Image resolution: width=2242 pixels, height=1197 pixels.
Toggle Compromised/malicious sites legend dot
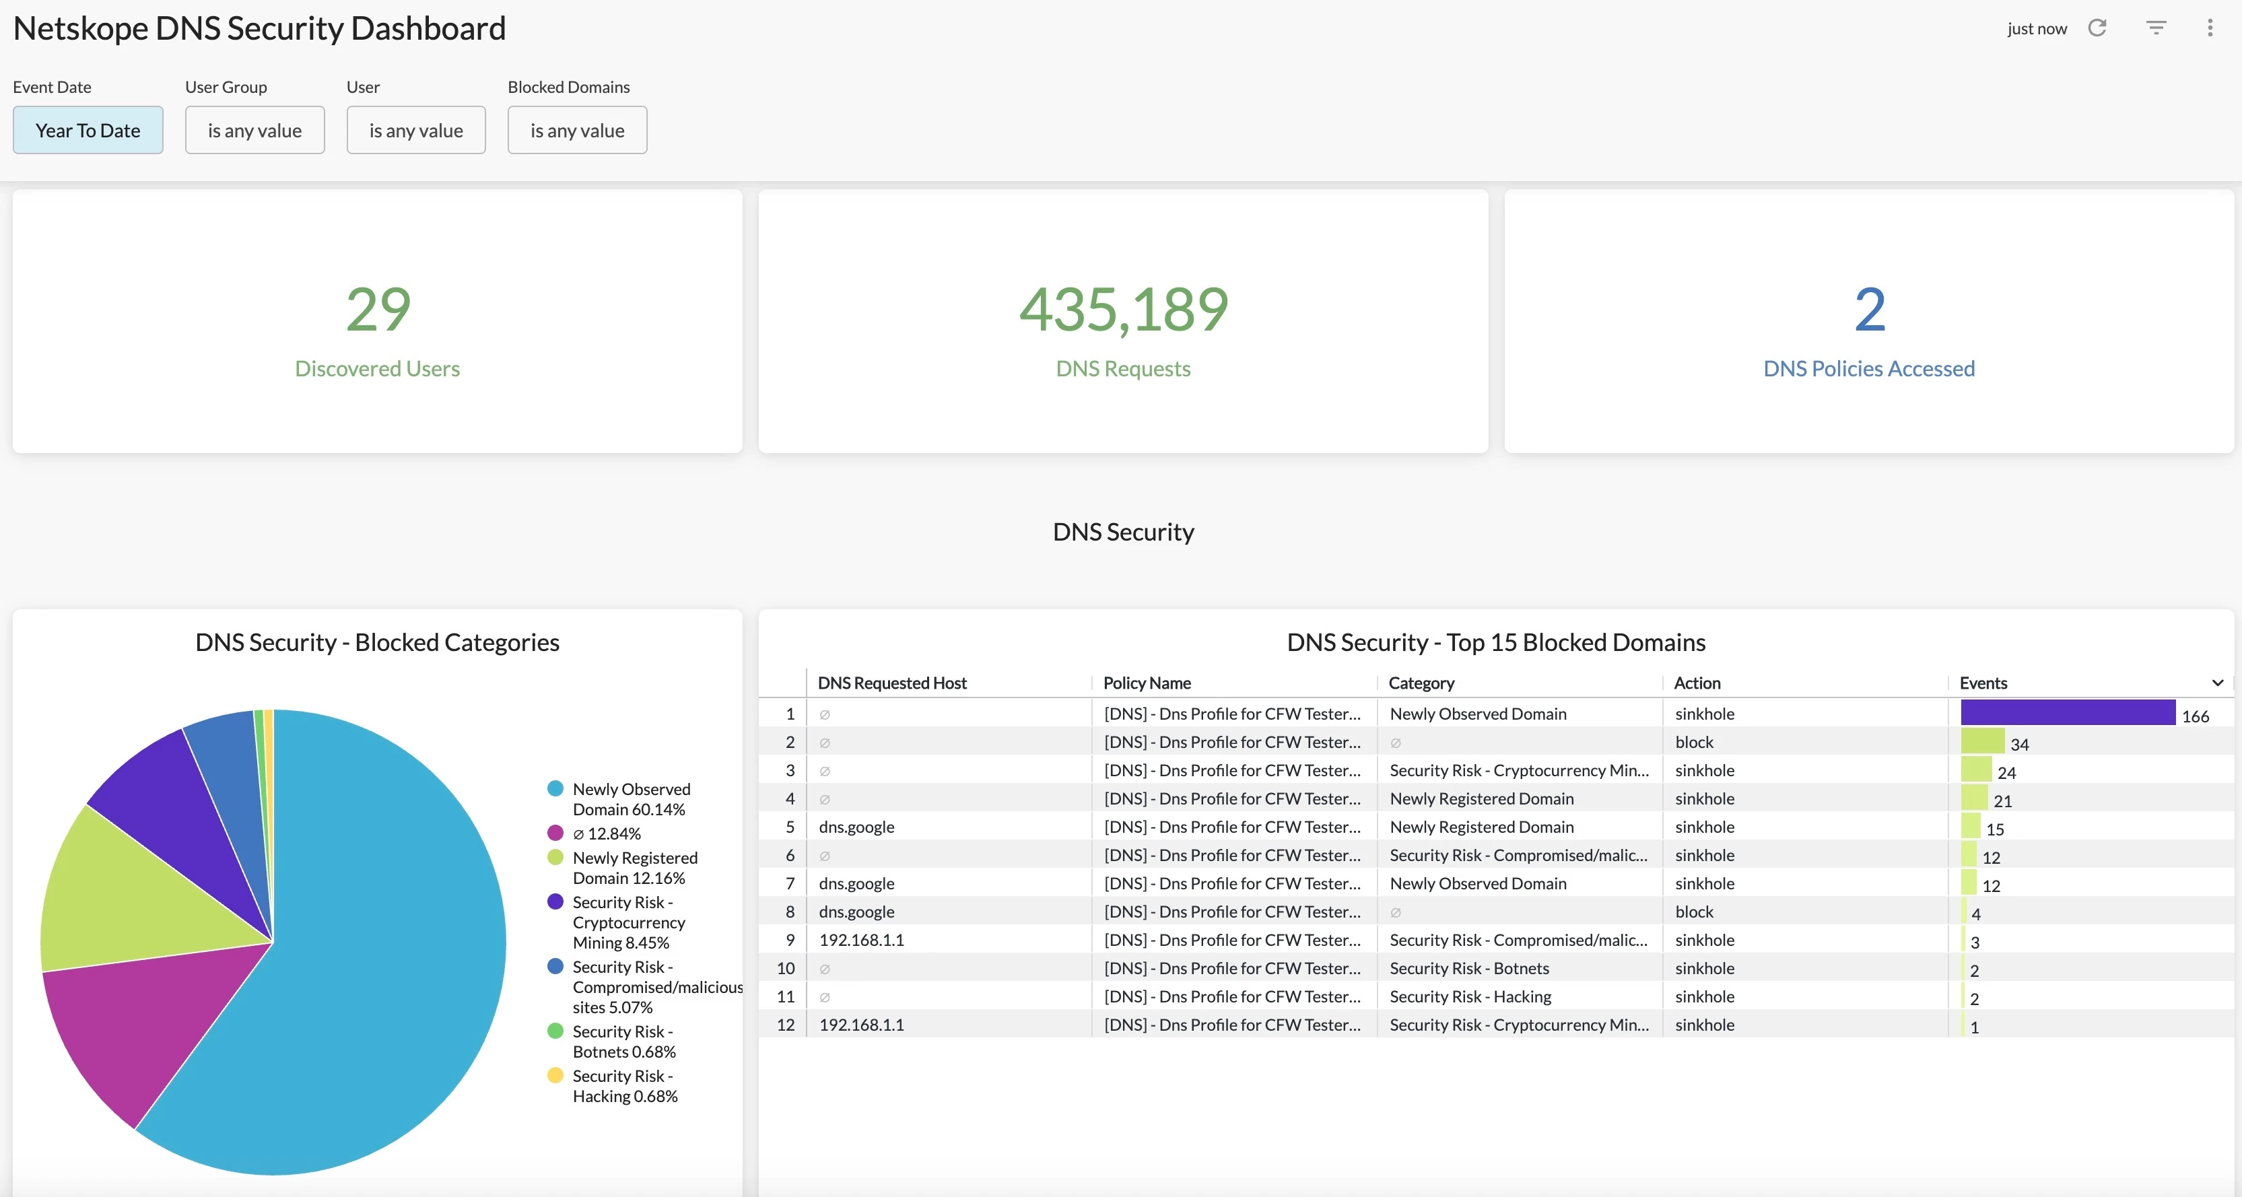(554, 966)
